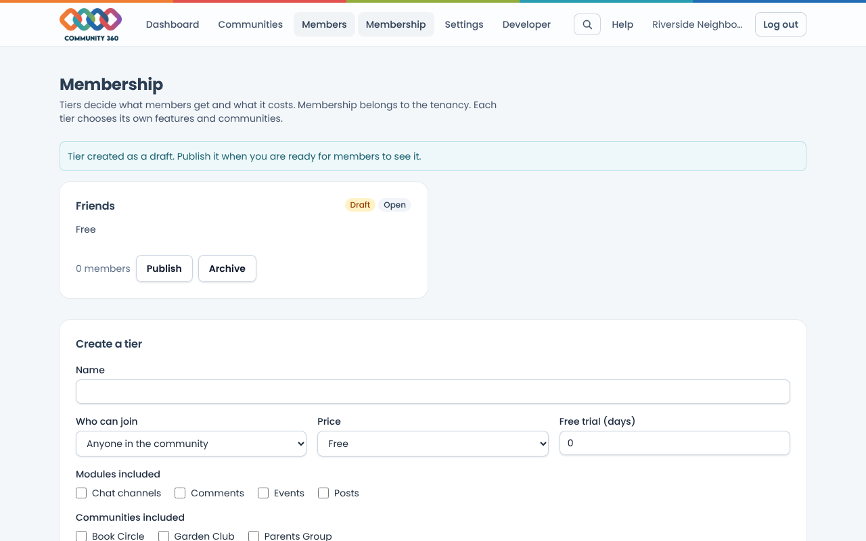Click the '0 members' count text

coord(103,268)
